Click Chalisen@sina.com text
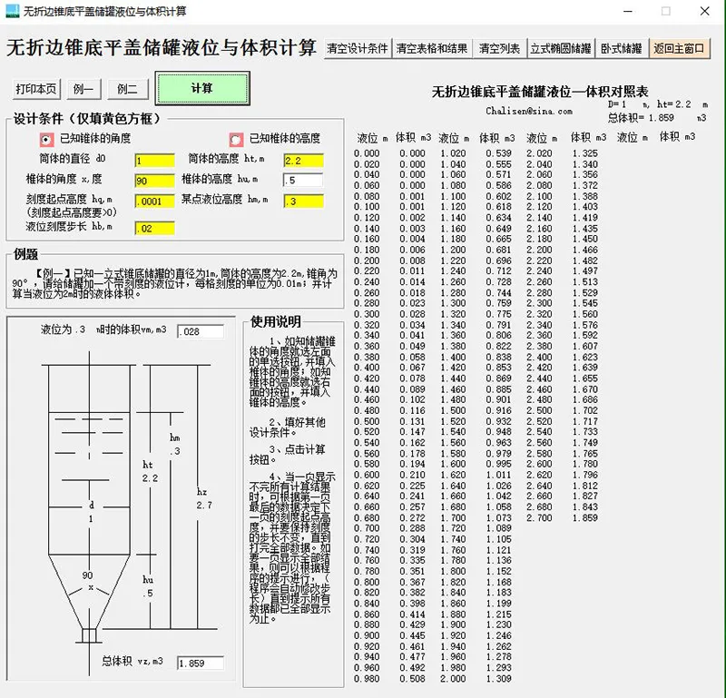Viewport: 726px width, 698px height. (529, 111)
